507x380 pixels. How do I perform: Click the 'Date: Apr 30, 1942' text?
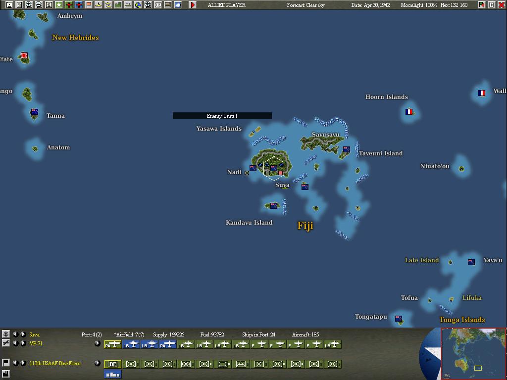[x=370, y=5]
